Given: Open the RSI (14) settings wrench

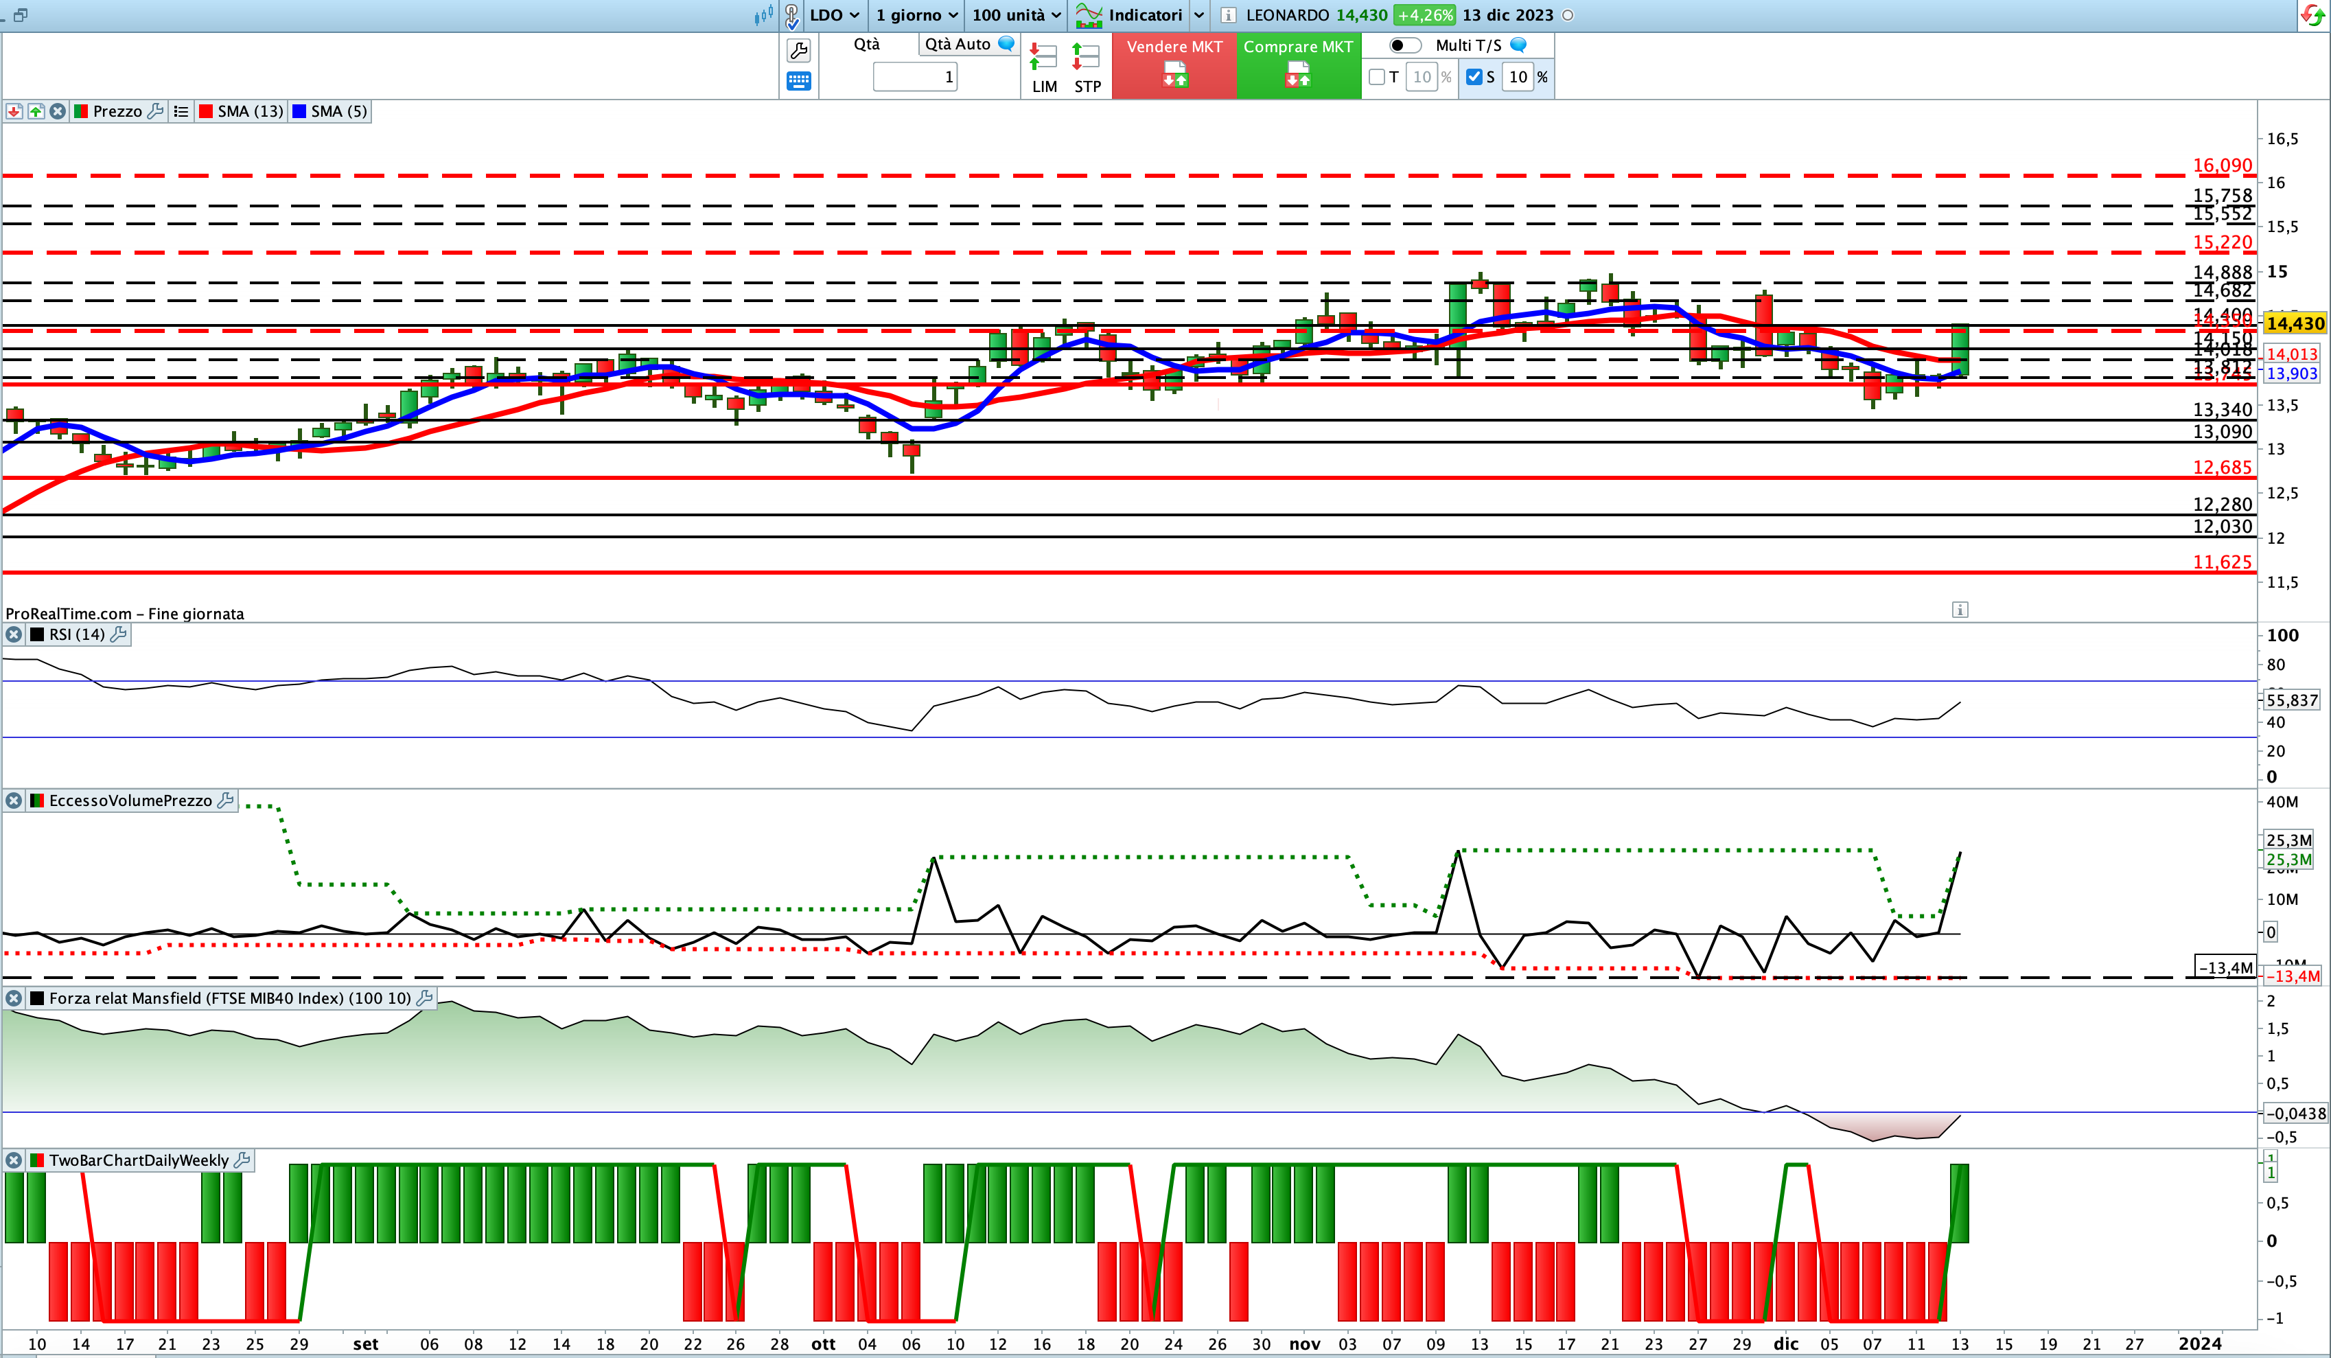Looking at the screenshot, I should [118, 634].
